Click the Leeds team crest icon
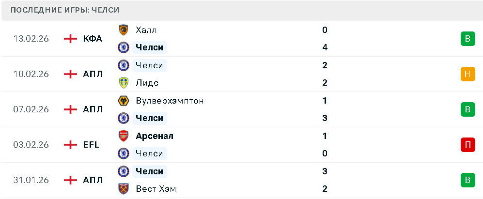Screen dimensions: 483x199 pyautogui.click(x=124, y=83)
